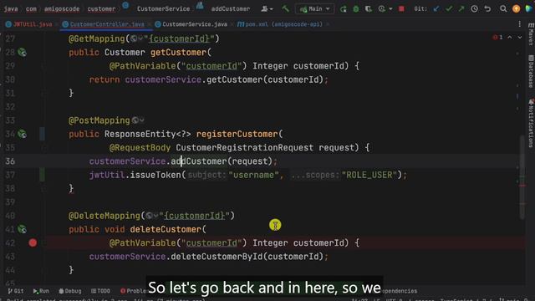The width and height of the screenshot is (535, 301).
Task: Open editor tabs more options menu
Action: 519,24
